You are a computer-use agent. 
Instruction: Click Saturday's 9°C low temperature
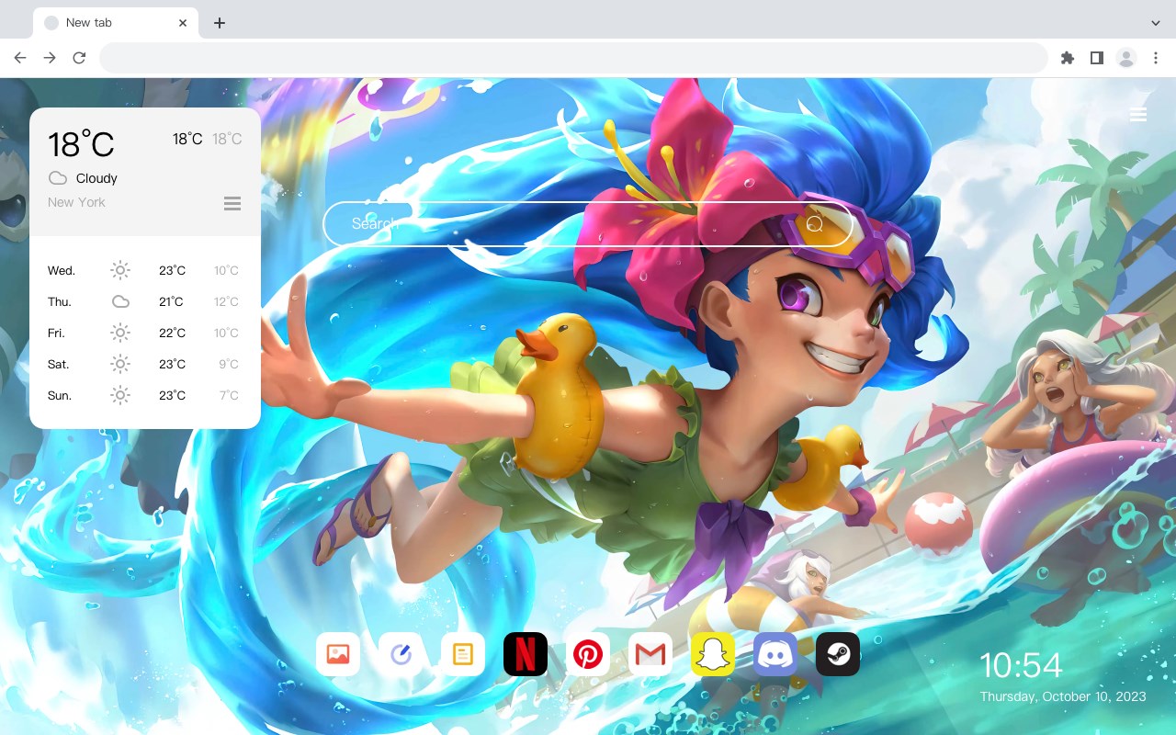click(229, 364)
